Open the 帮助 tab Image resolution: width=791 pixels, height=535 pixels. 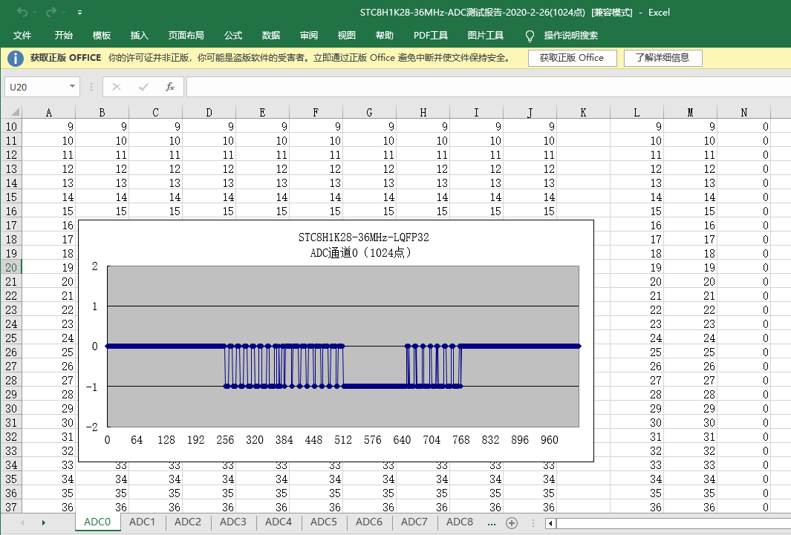click(385, 36)
